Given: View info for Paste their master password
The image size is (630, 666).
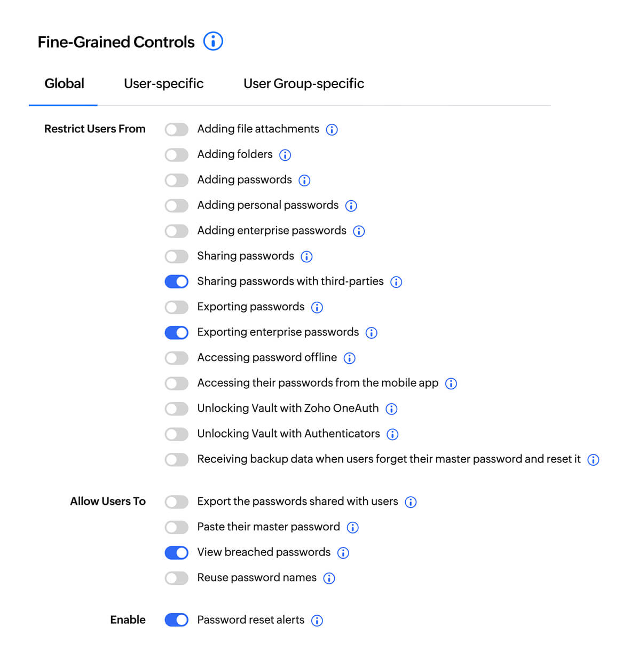Looking at the screenshot, I should pyautogui.click(x=352, y=527).
